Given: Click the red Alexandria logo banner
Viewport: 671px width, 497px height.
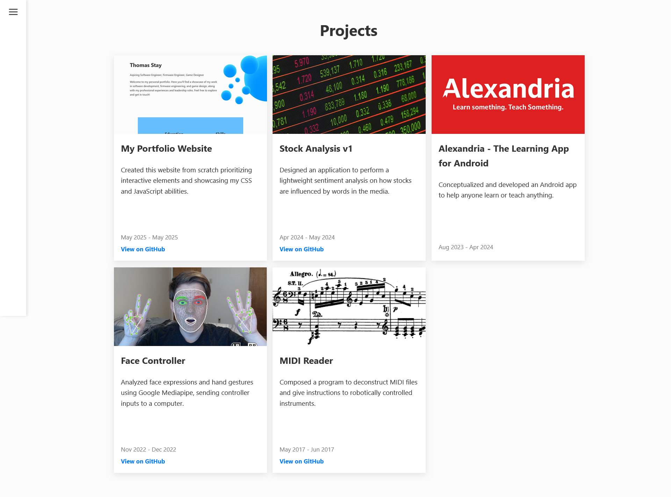Looking at the screenshot, I should (508, 94).
